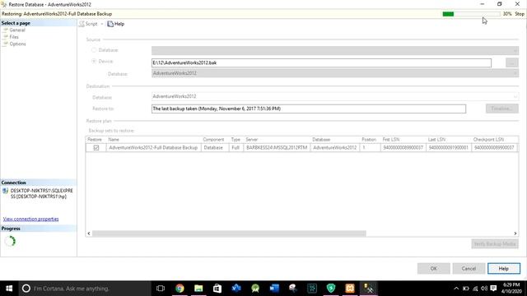This screenshot has height=296, width=527.
Task: Click the volume tray icon
Action: (484, 289)
